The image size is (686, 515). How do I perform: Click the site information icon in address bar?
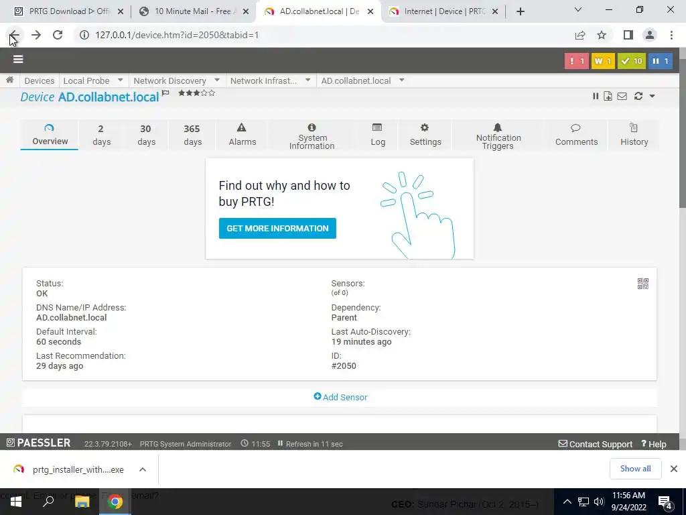(x=84, y=35)
